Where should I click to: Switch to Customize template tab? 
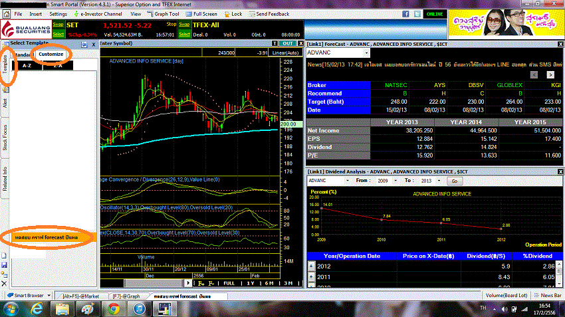pyautogui.click(x=51, y=54)
